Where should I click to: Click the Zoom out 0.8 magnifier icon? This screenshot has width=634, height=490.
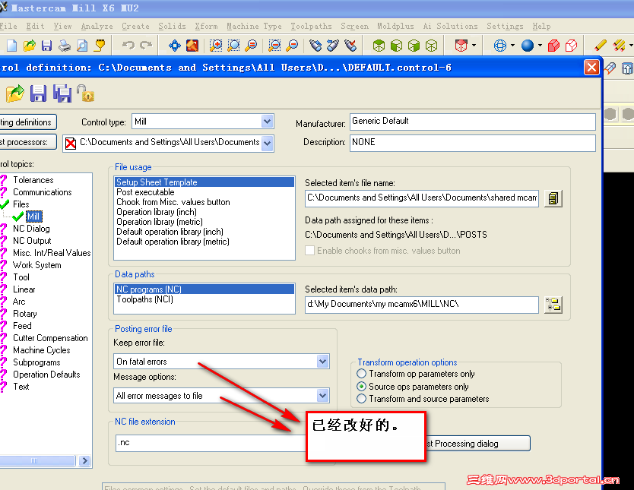[x=292, y=46]
